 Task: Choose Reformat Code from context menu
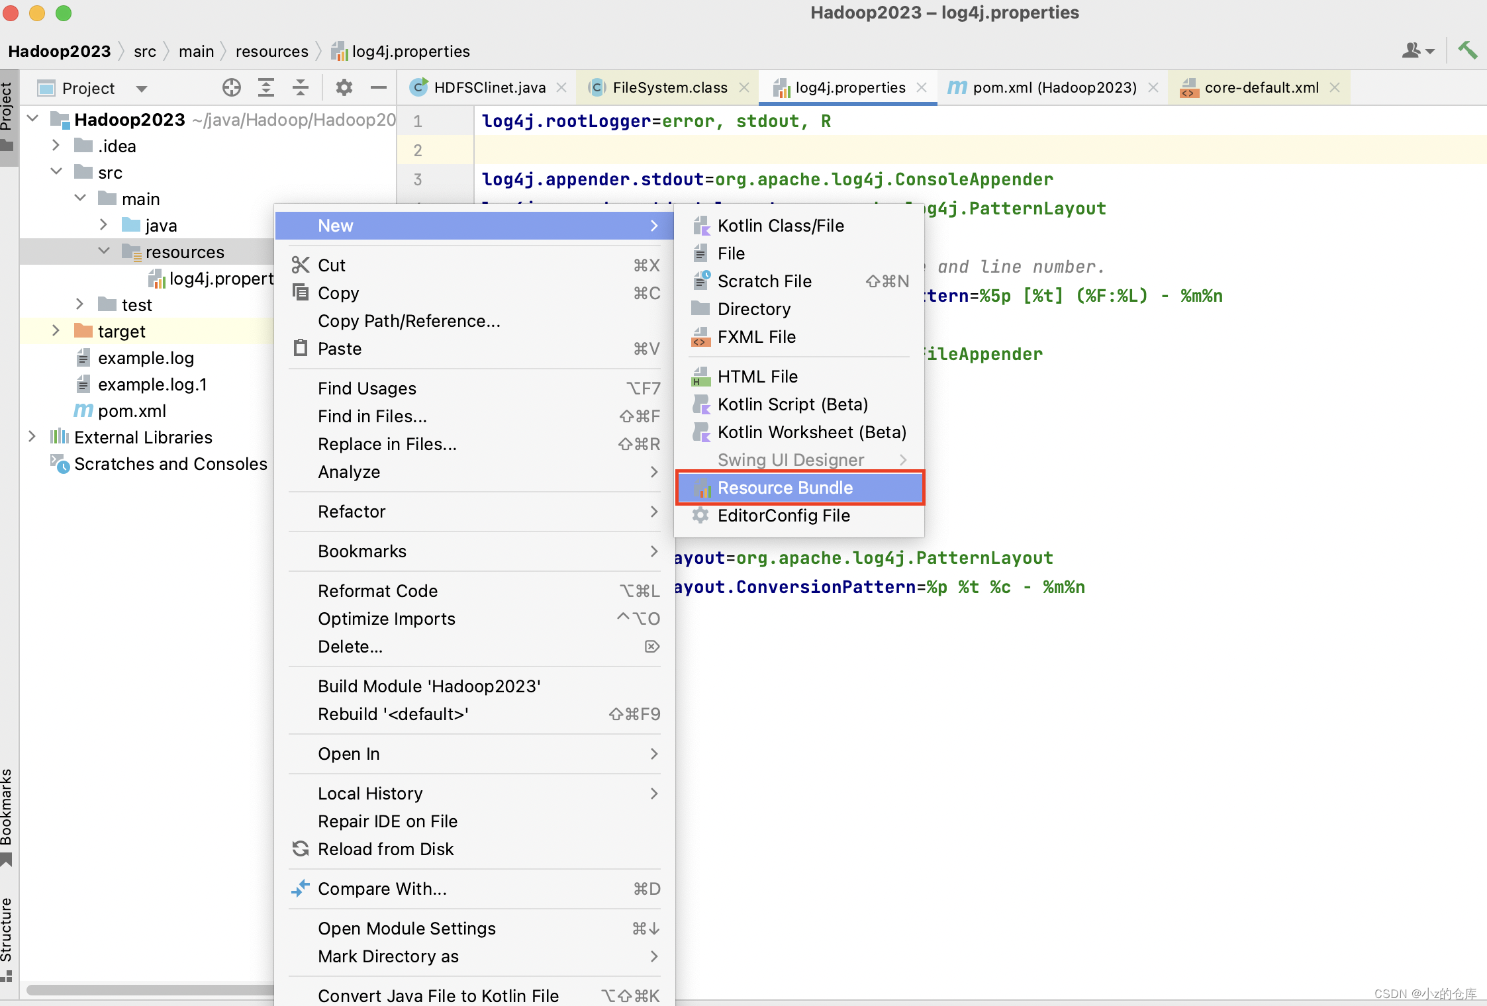click(377, 591)
